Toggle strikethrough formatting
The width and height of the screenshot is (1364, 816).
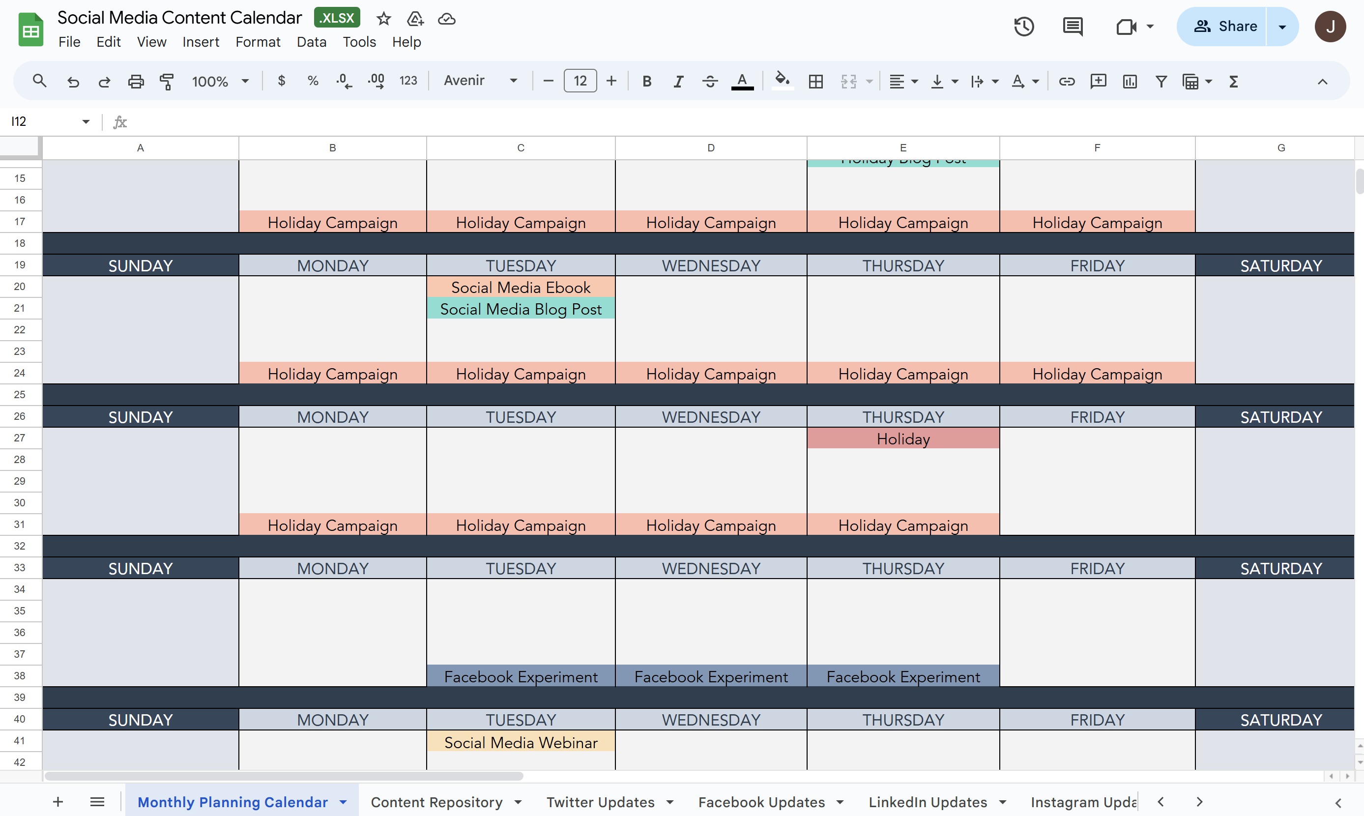(710, 82)
